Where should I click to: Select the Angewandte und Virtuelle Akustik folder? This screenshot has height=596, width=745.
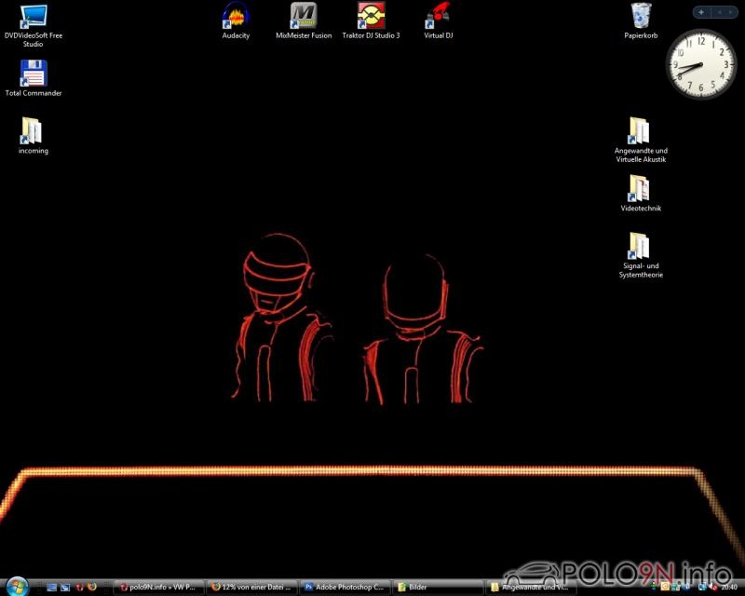click(641, 141)
